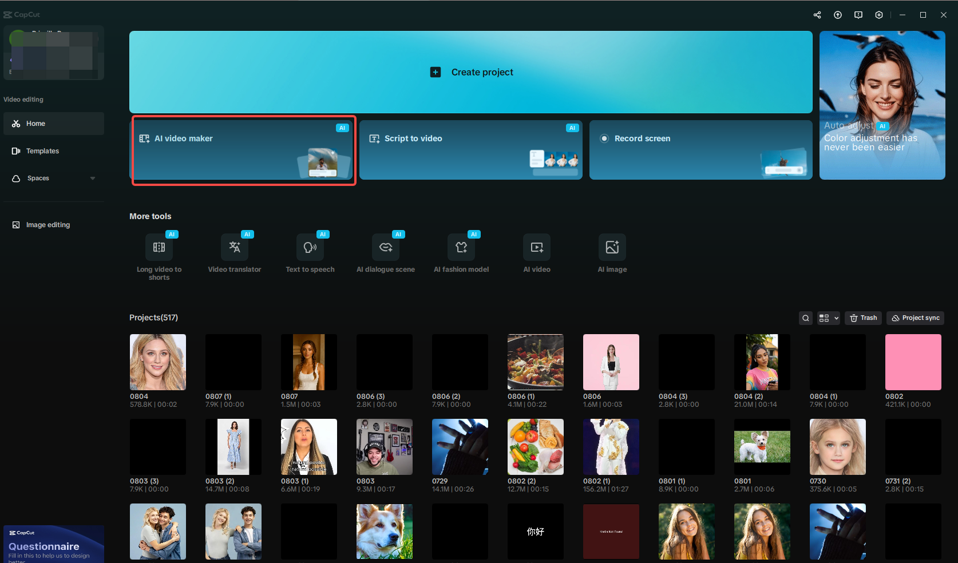Viewport: 958px width, 563px height.
Task: Click the share icon in the title bar
Action: click(817, 14)
